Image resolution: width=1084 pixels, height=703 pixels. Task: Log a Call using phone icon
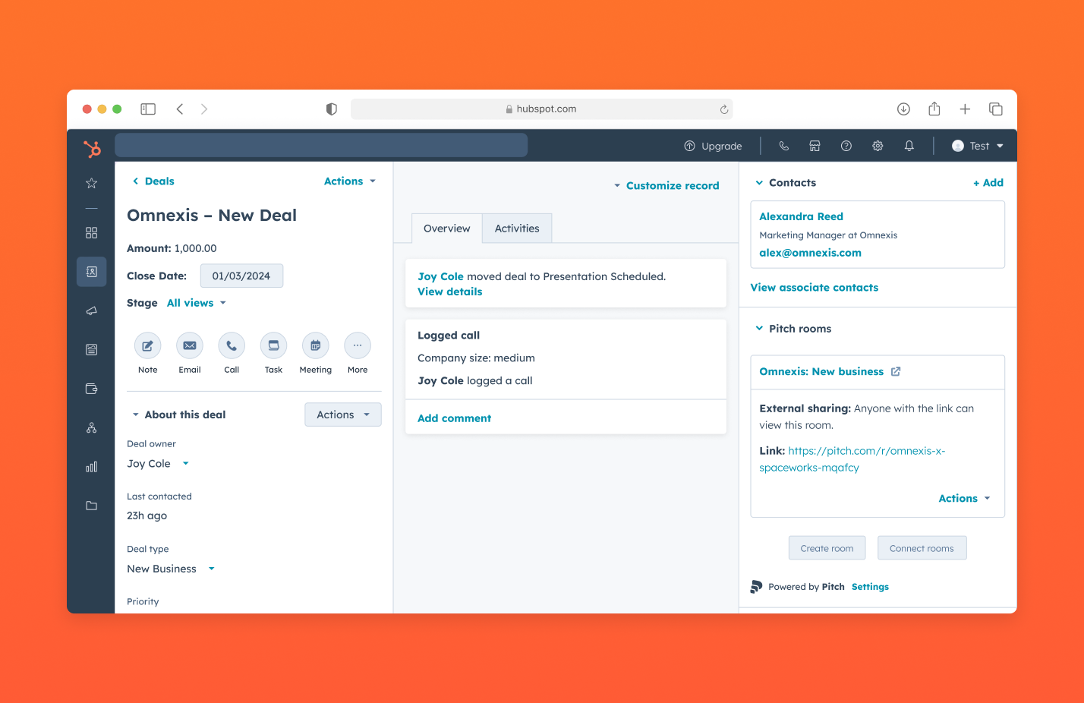tap(232, 345)
